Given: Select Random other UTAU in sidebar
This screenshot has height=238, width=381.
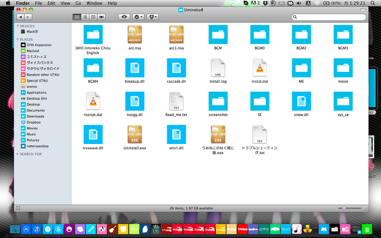Looking at the screenshot, I should [40, 74].
